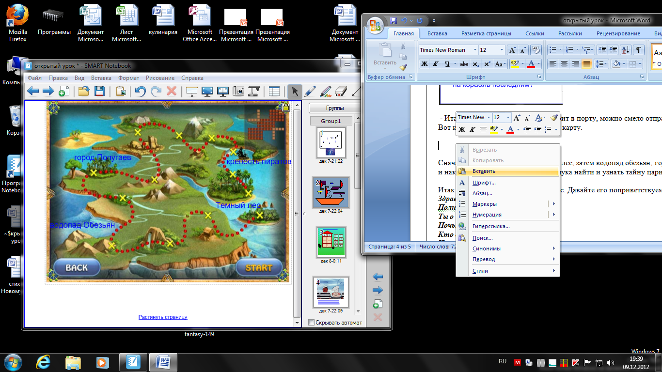Toggle Subscript in the Word ribbon
Viewport: 662px width, 372px height.
click(476, 64)
